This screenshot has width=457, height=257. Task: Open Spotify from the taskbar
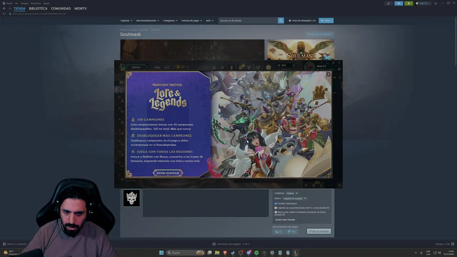(256, 253)
